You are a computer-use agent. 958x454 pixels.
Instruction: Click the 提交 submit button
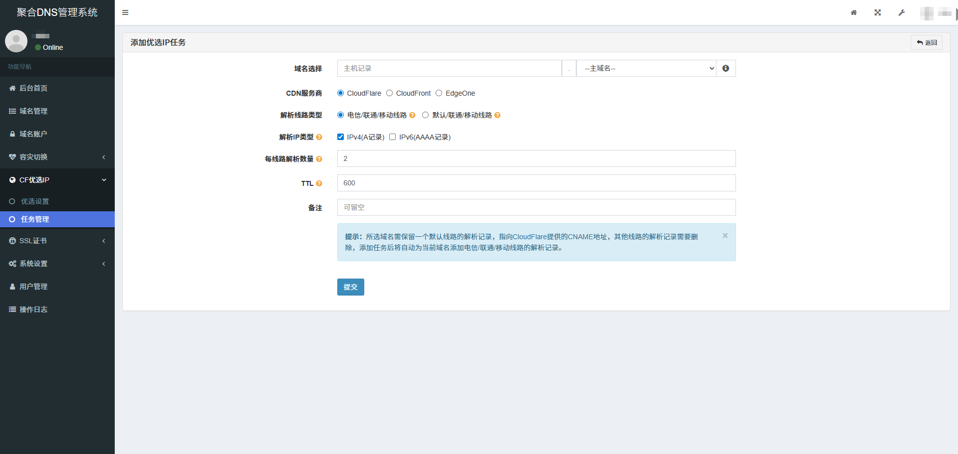click(350, 287)
